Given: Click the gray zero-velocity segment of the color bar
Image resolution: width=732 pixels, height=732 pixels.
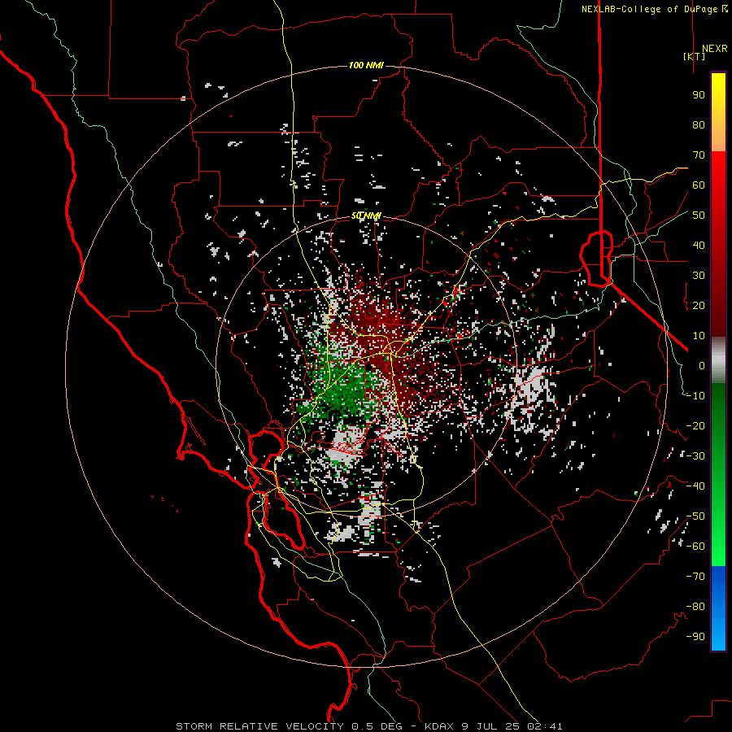Looking at the screenshot, I should click(x=718, y=360).
